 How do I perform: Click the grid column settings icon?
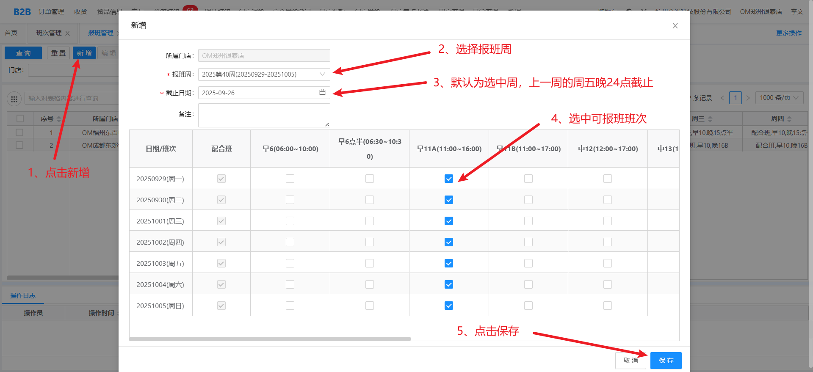click(14, 99)
